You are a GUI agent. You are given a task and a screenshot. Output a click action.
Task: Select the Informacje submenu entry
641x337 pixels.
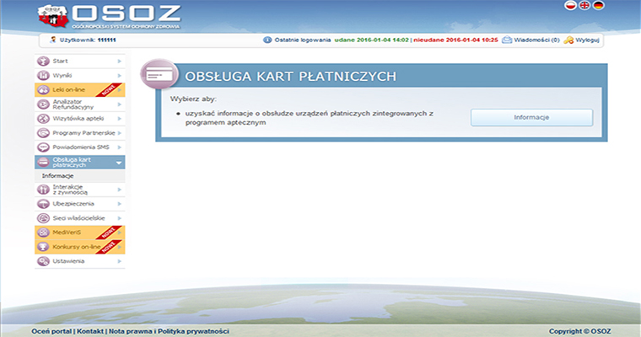tap(58, 176)
